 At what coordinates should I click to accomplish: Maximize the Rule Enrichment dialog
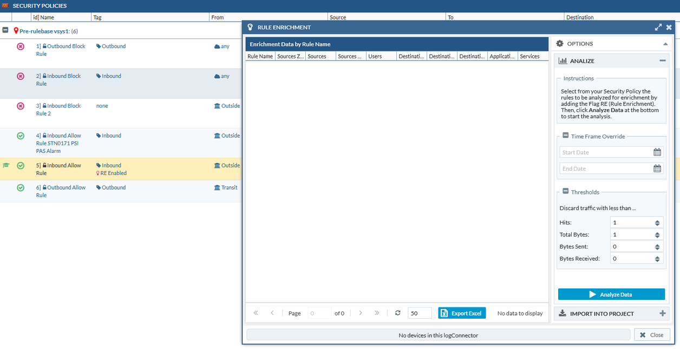(658, 27)
